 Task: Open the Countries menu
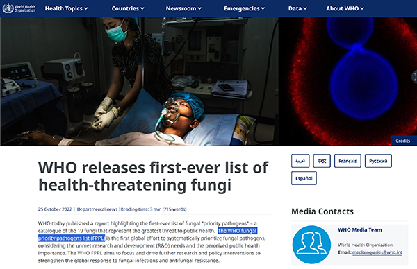(x=128, y=8)
